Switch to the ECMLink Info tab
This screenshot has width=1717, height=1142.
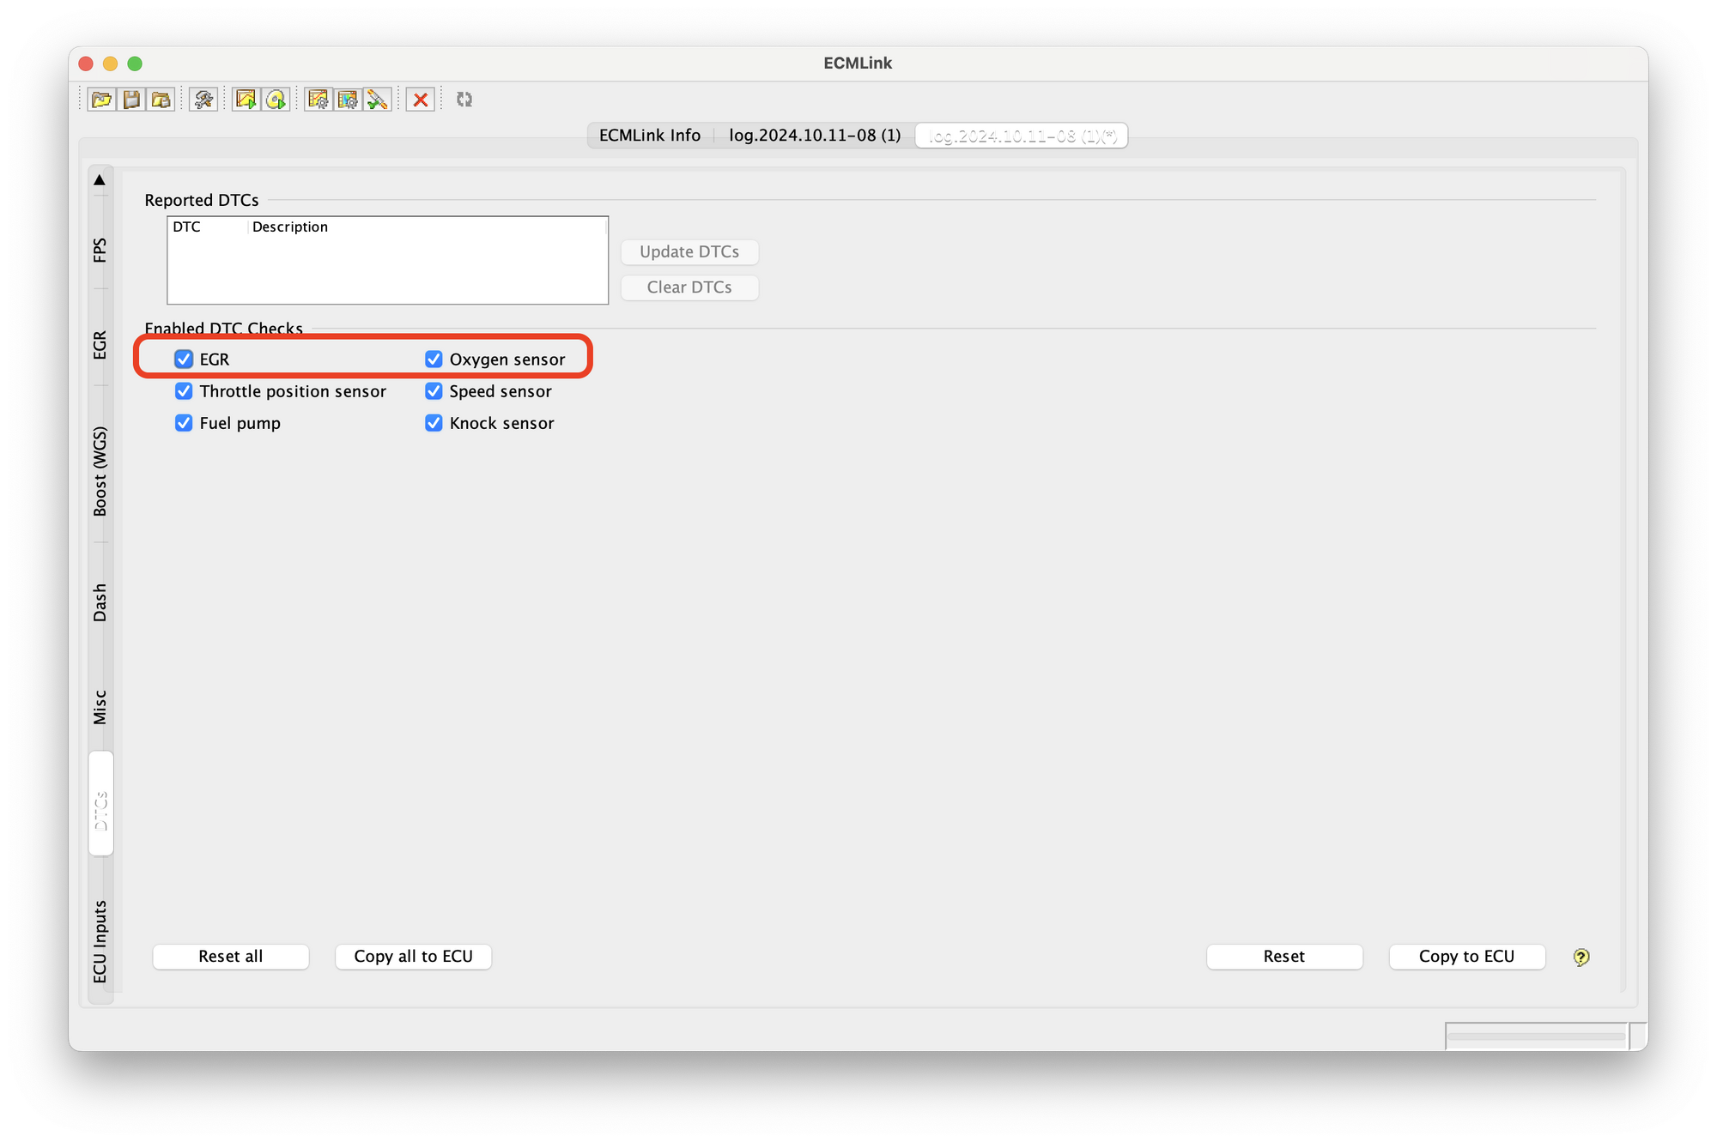(x=650, y=136)
